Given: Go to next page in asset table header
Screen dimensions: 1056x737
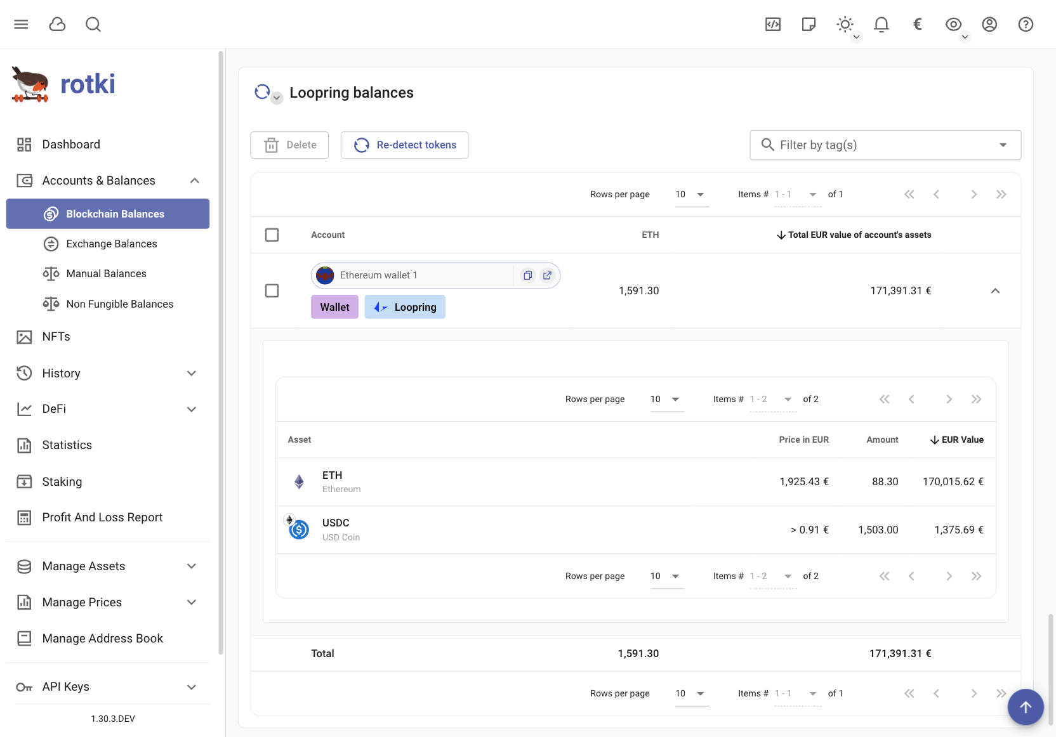Looking at the screenshot, I should pyautogui.click(x=949, y=399).
